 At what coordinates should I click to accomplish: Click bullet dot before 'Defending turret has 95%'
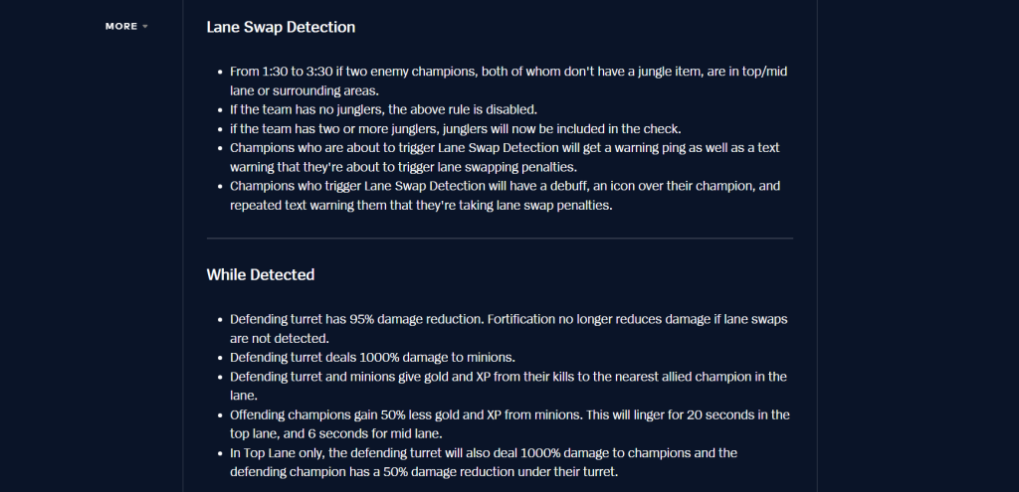(222, 320)
